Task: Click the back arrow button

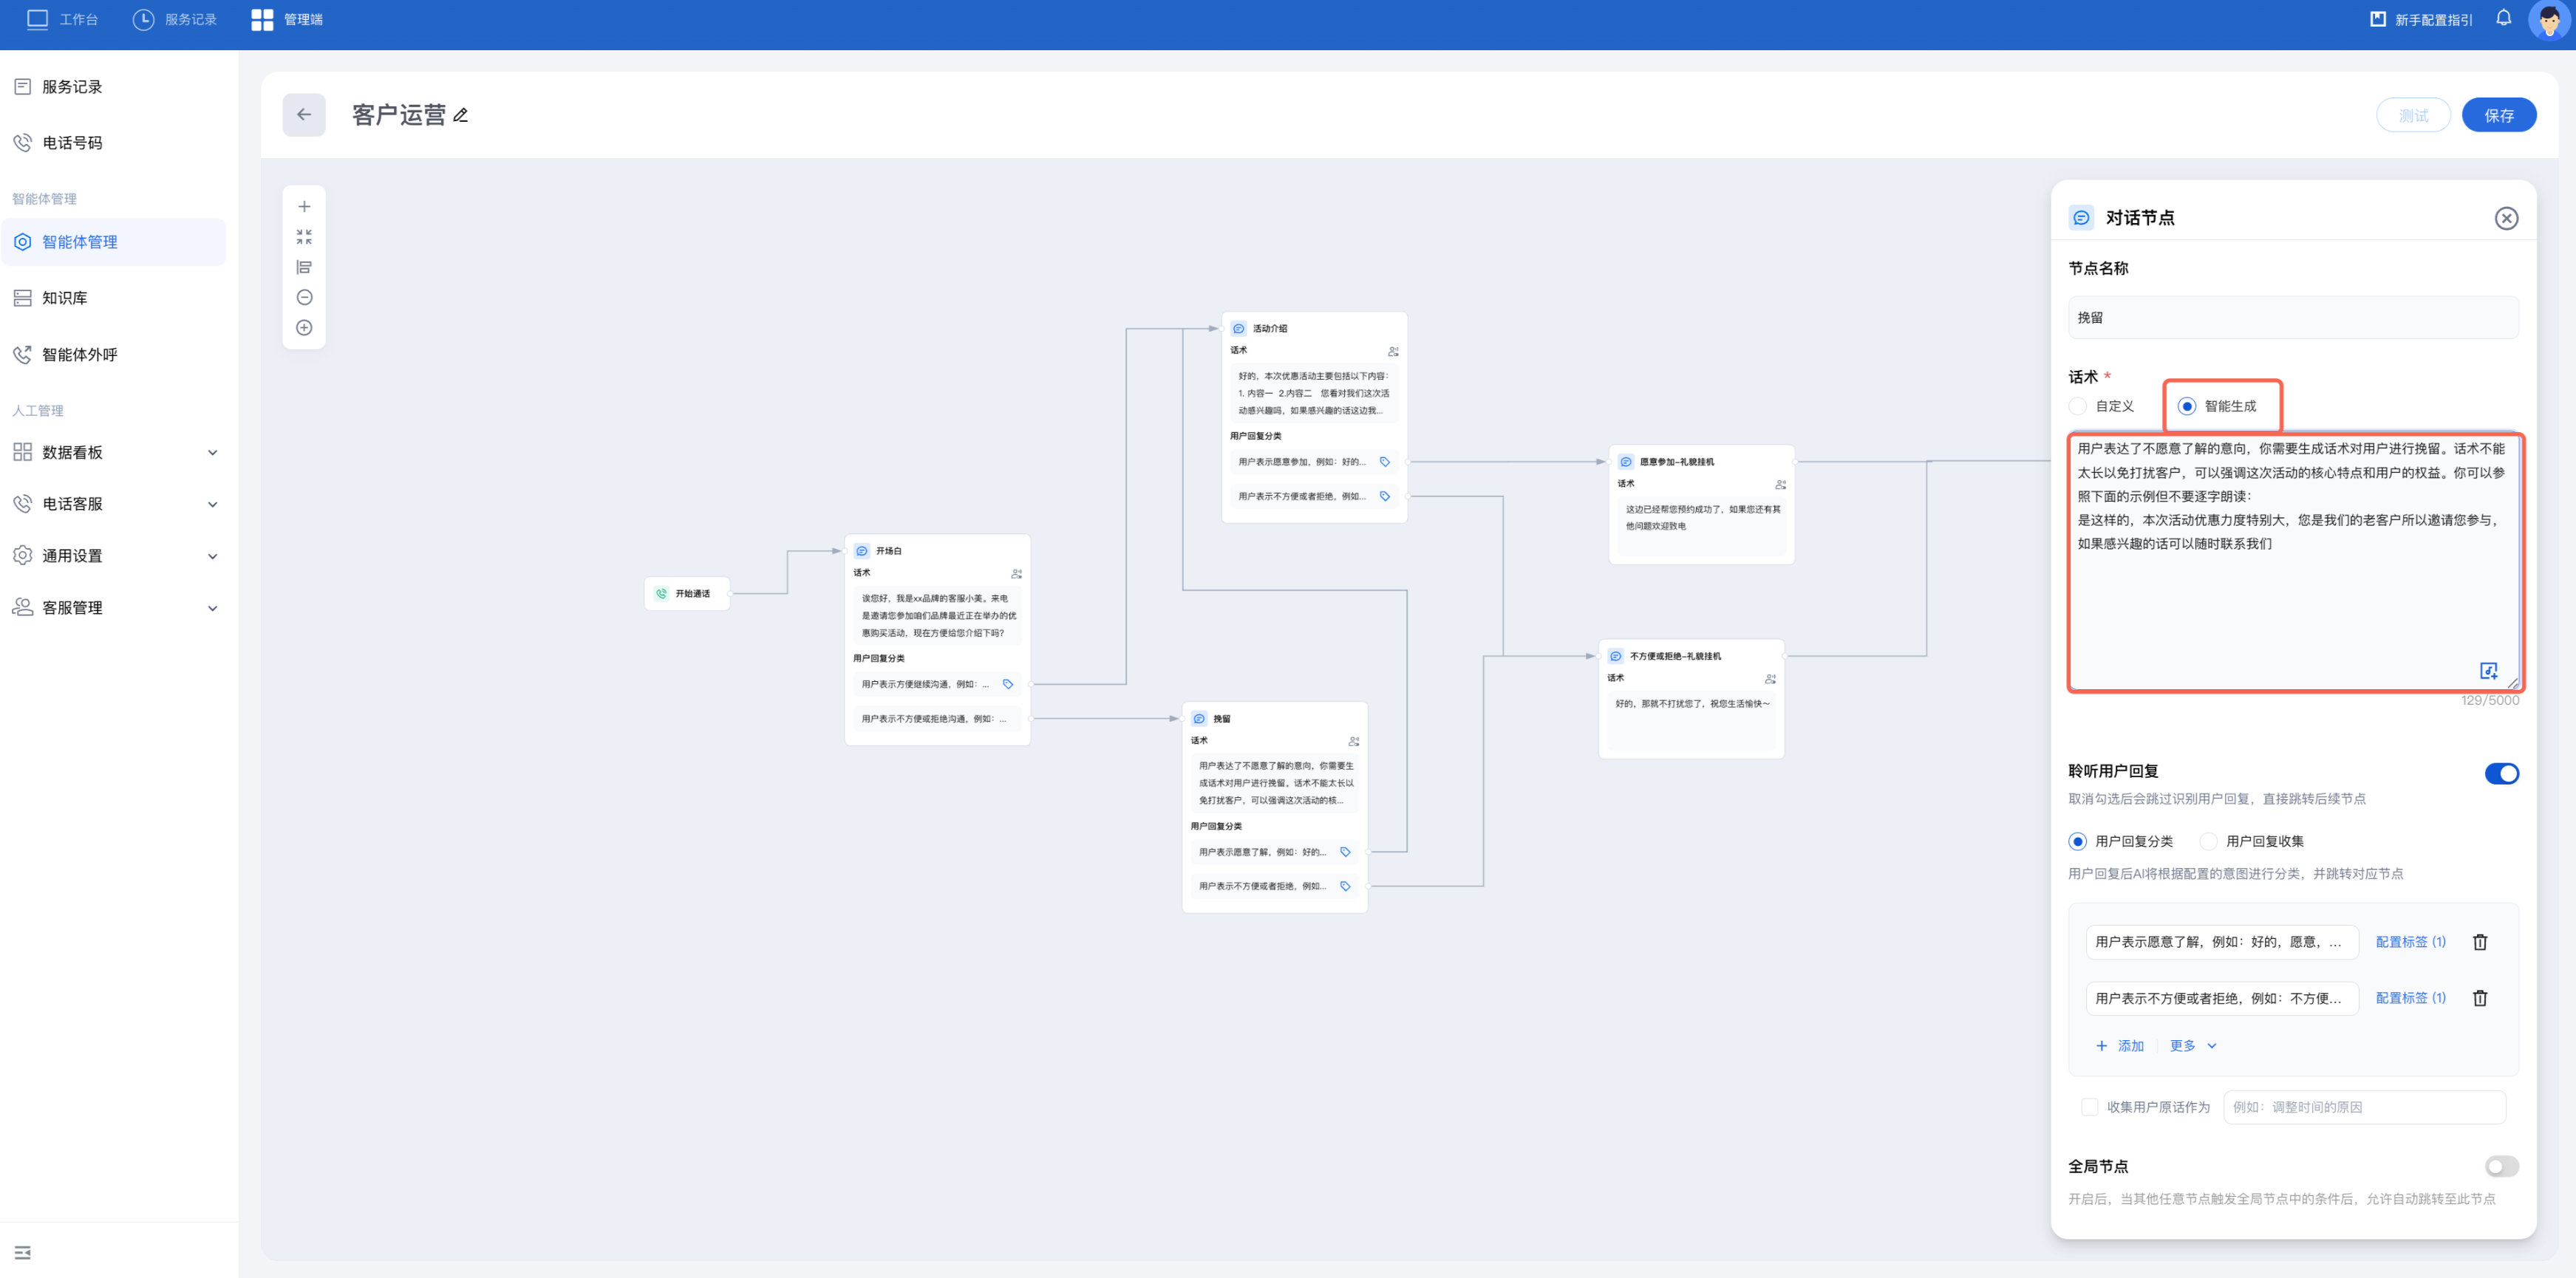Action: [303, 115]
